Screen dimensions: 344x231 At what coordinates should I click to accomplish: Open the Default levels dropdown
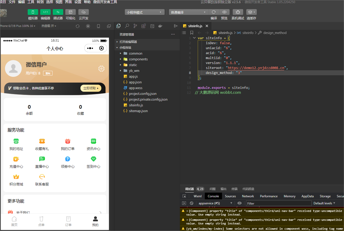pyautogui.click(x=324, y=203)
